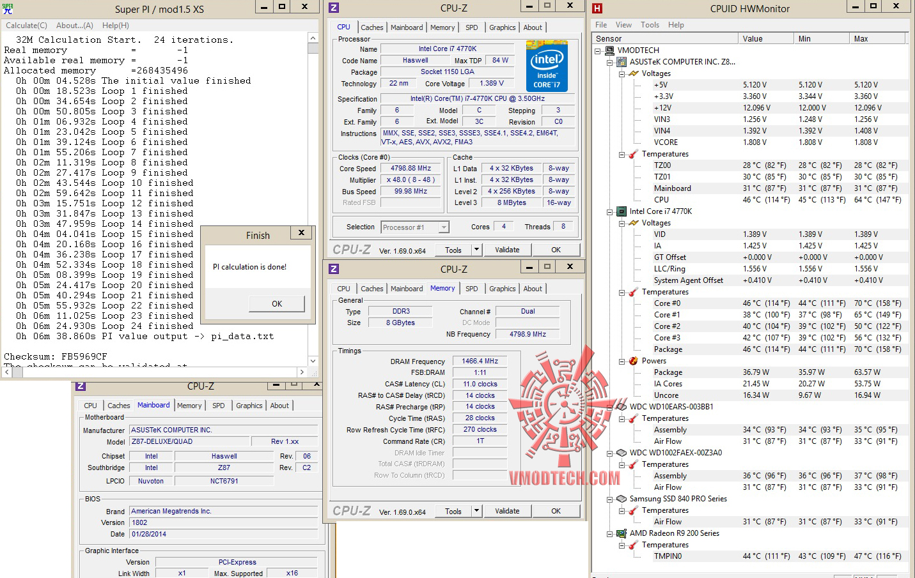Click the Samsung SSD 840 PRO drive icon

621,499
